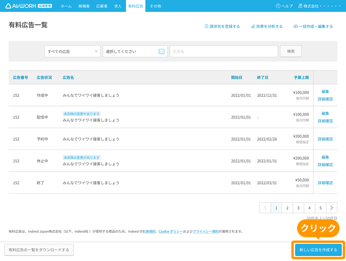This screenshot has height=261, width=346.
Task: Open the すべての広告 status dropdown
Action: point(72,51)
